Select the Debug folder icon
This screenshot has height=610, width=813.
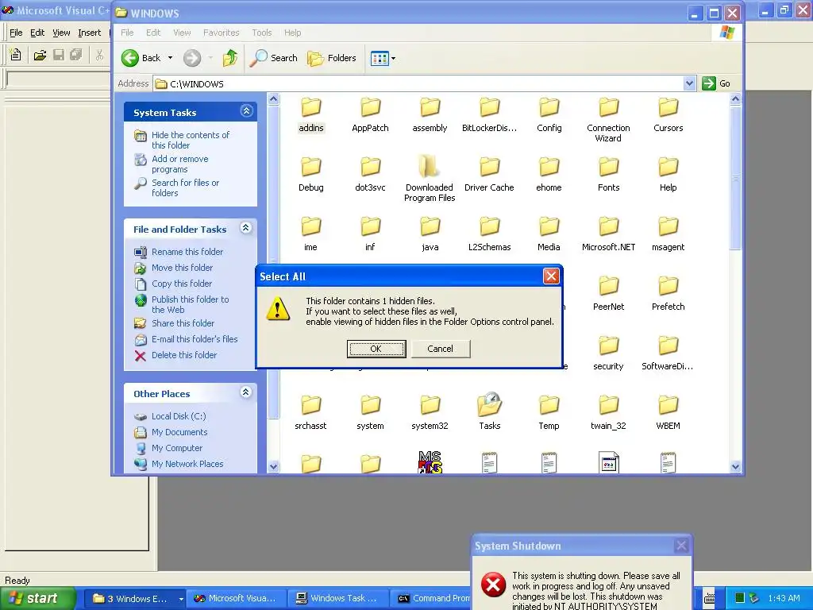pos(311,167)
